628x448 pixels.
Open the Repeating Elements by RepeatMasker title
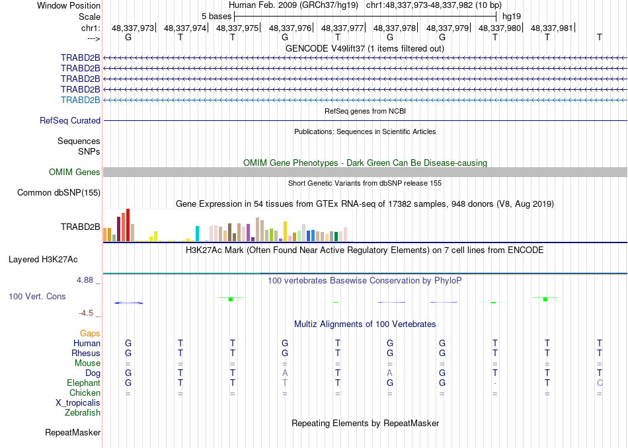[x=365, y=423]
